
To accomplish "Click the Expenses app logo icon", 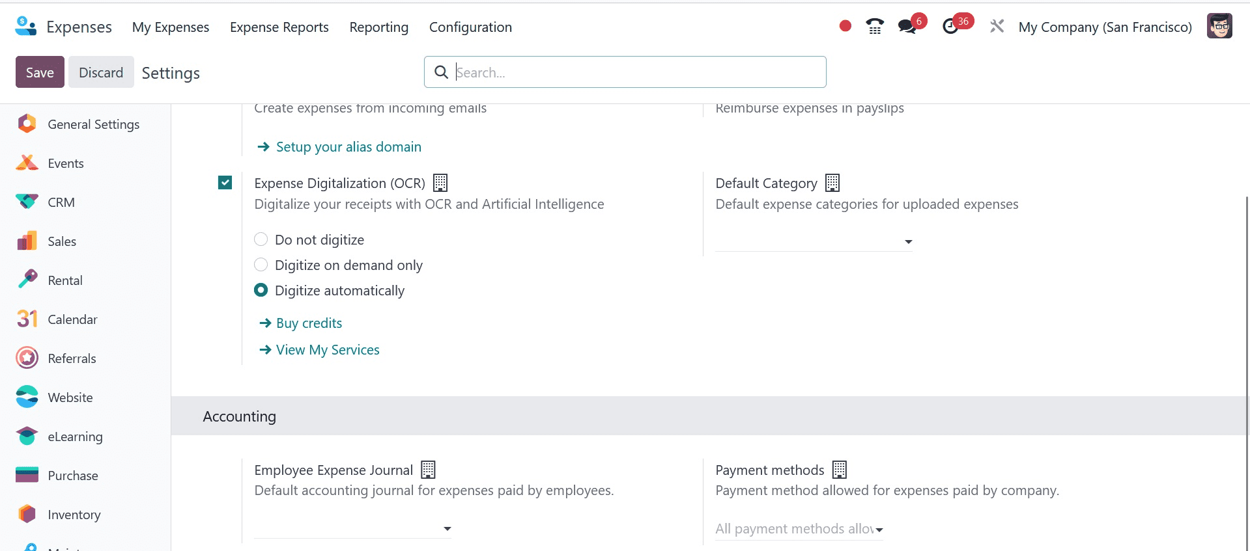I will point(25,27).
